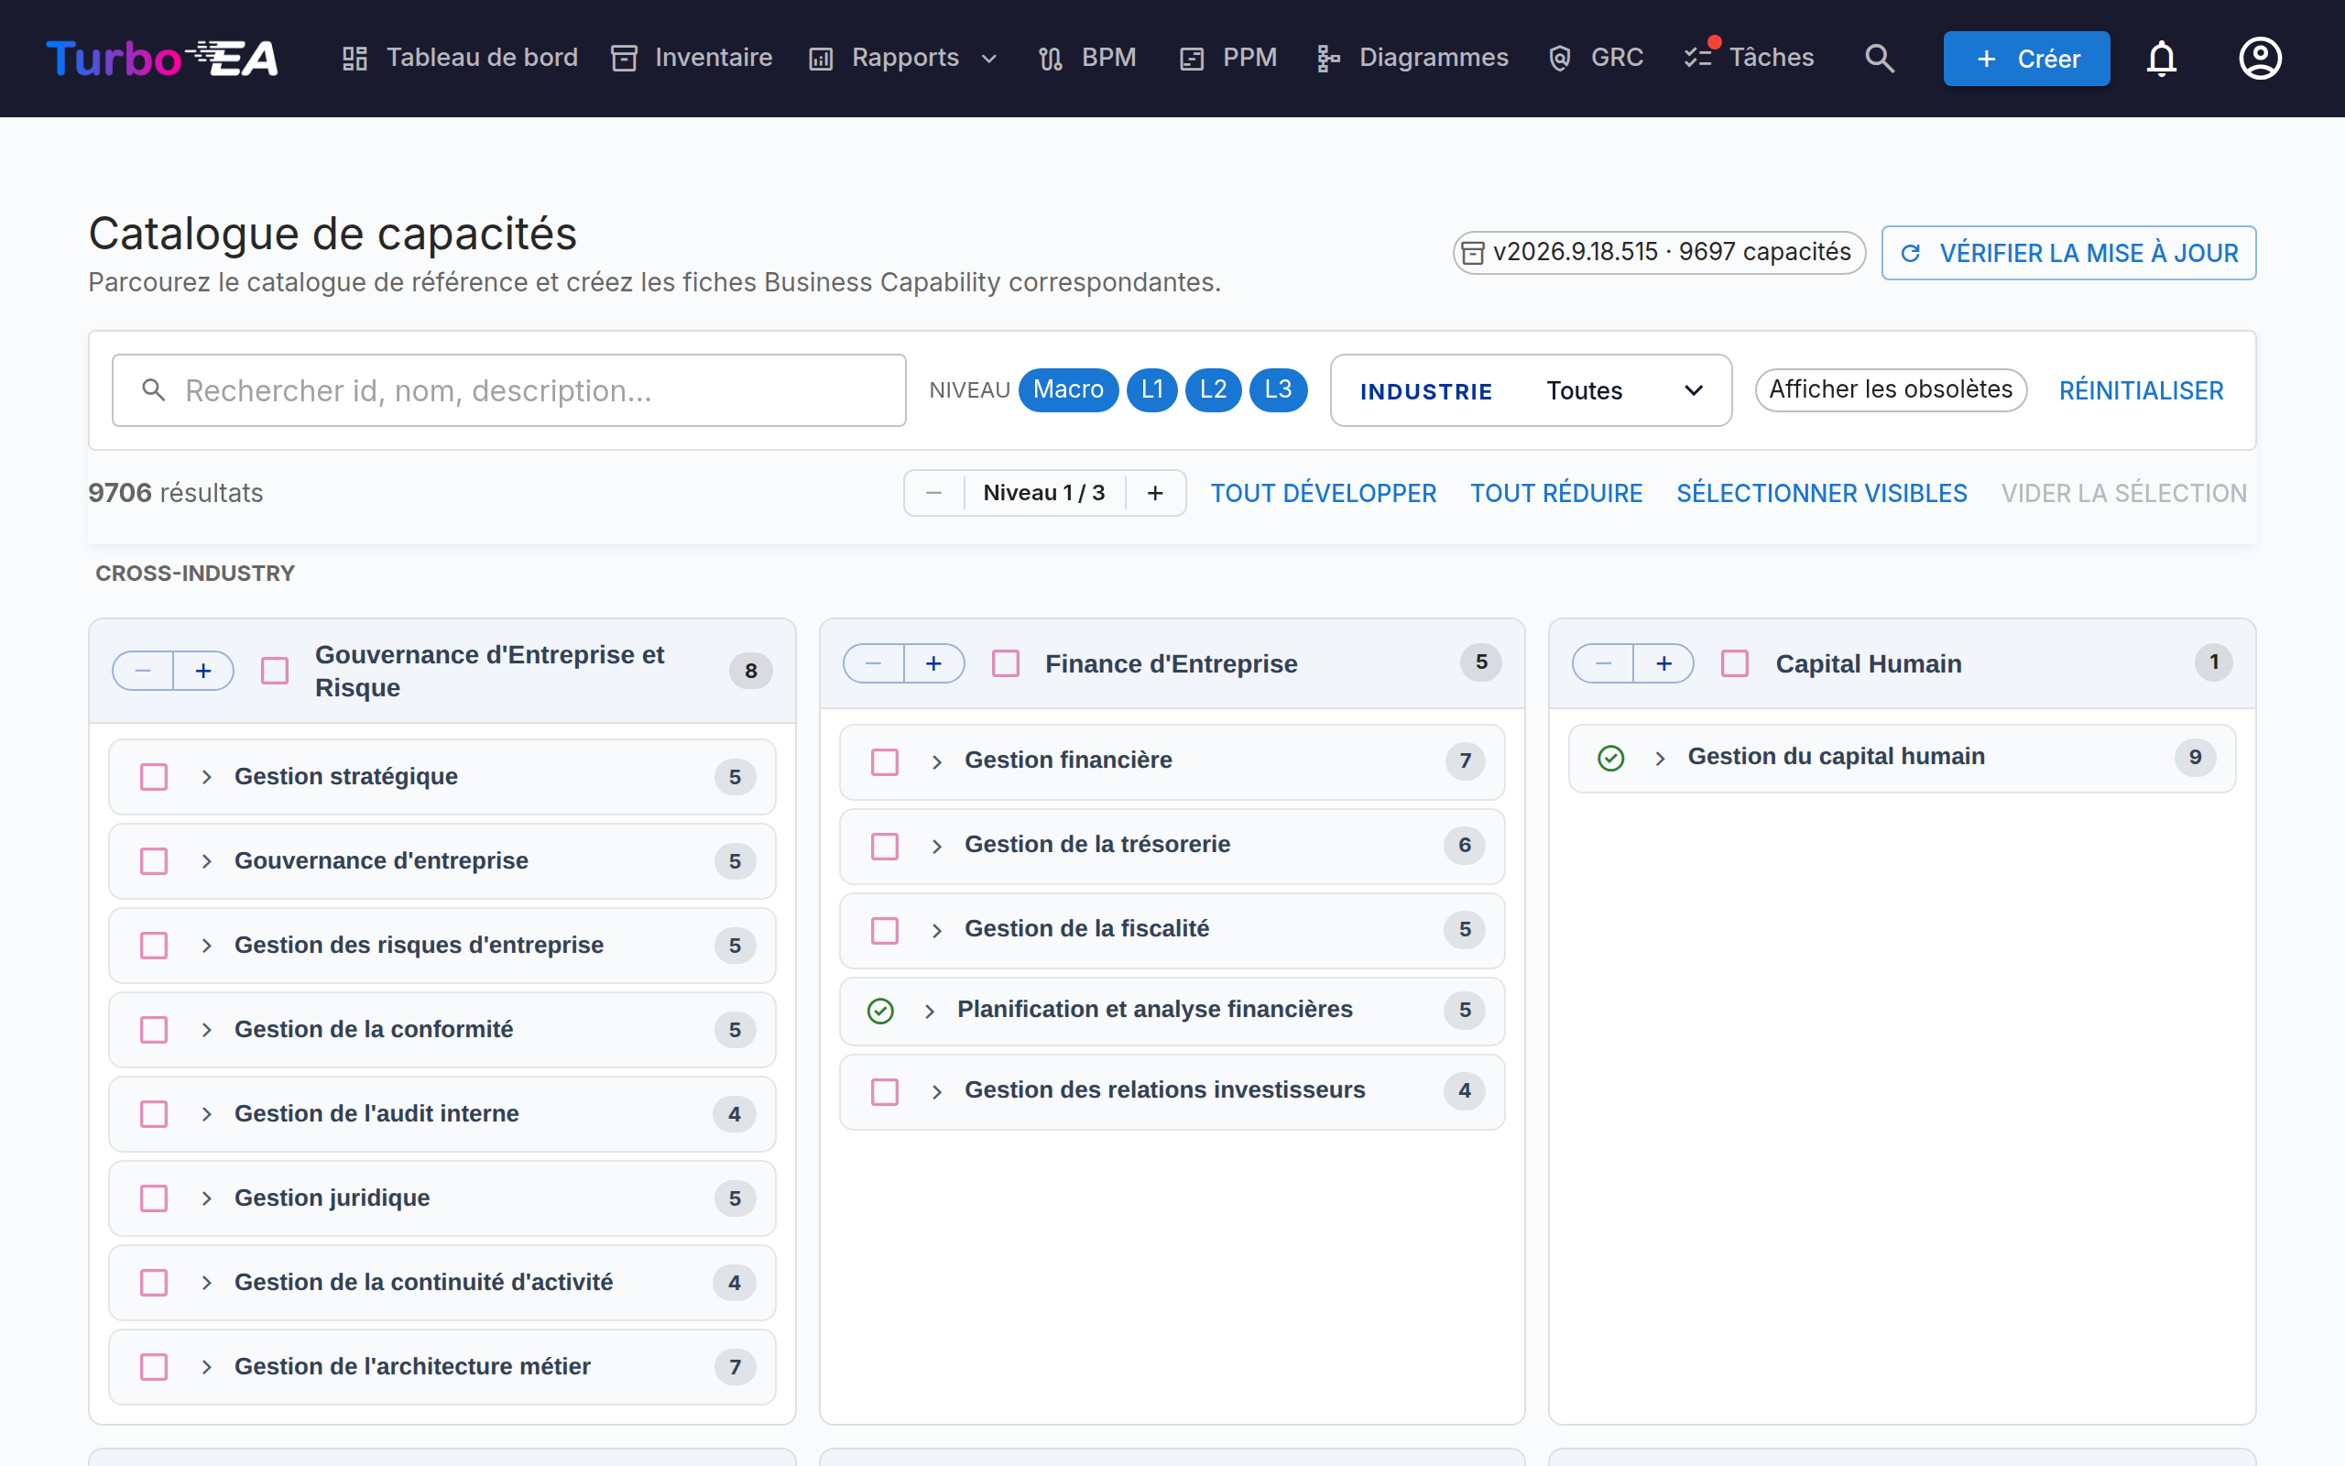Screen dimensions: 2345x1466
Task: Collapse one level in Capital Humain card
Action: tap(1604, 663)
